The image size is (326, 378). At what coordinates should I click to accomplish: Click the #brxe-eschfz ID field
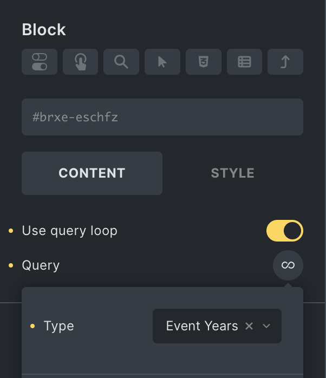[162, 117]
